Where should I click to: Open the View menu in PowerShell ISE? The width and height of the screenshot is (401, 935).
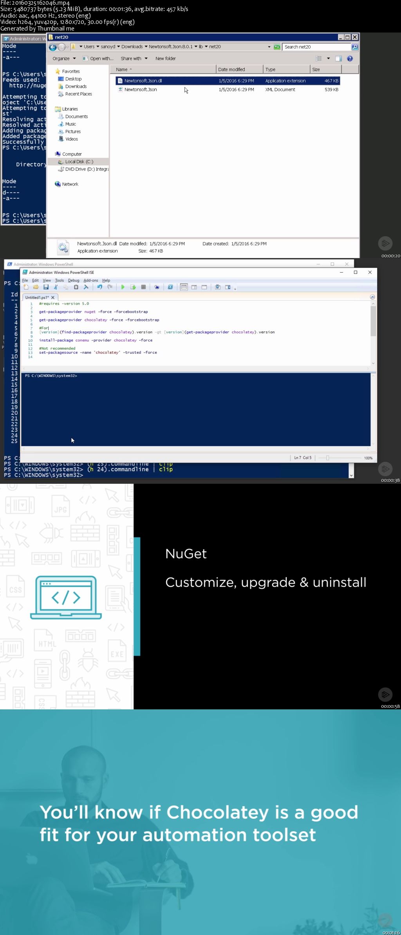pos(47,280)
